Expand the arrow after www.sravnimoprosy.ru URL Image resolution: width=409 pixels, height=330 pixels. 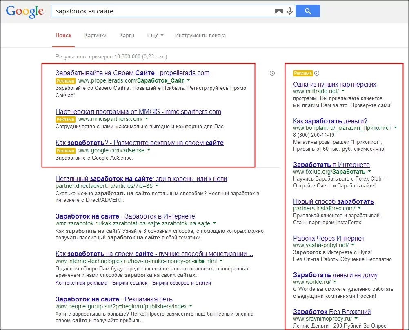click(356, 319)
